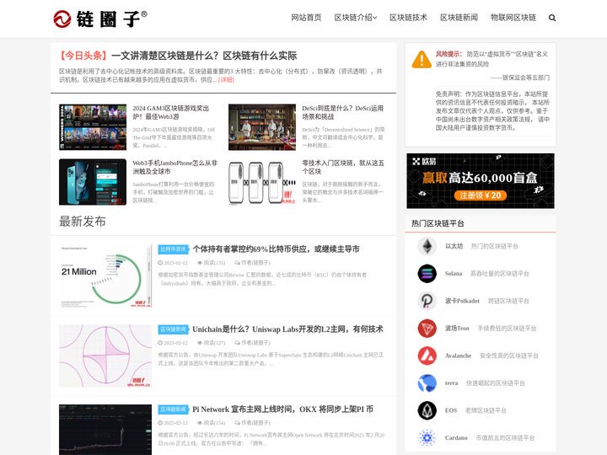The image size is (607, 455).
Task: Click the 以太坊 platform name
Action: [x=454, y=246]
